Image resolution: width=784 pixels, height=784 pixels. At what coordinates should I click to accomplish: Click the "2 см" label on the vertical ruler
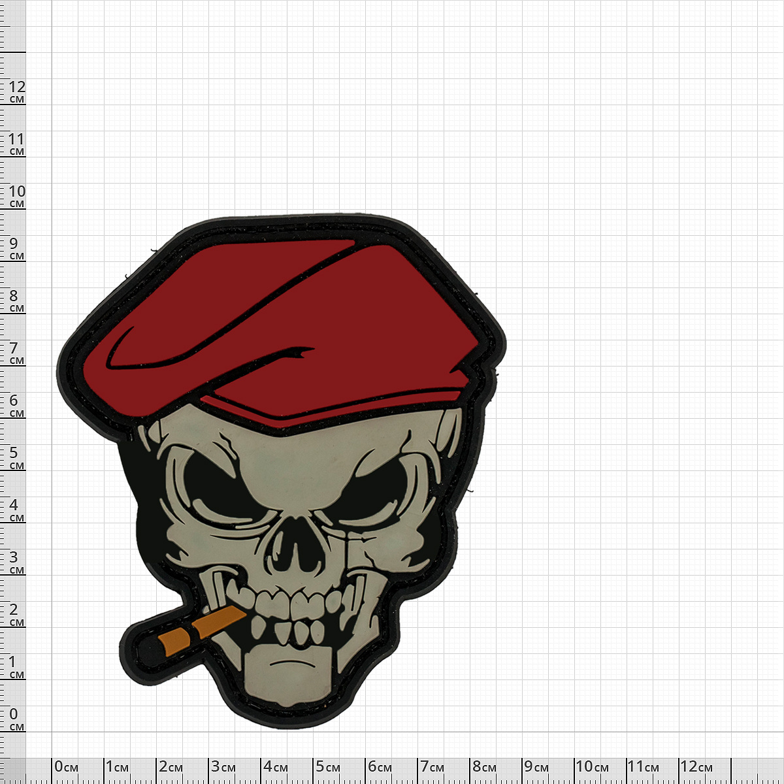tap(17, 615)
